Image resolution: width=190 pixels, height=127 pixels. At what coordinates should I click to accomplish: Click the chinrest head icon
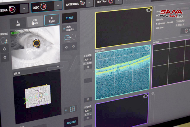click(x=4, y=40)
